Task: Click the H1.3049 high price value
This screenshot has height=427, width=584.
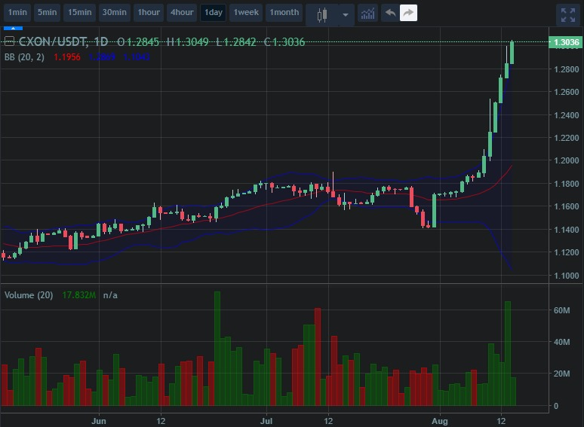Action: (x=187, y=42)
